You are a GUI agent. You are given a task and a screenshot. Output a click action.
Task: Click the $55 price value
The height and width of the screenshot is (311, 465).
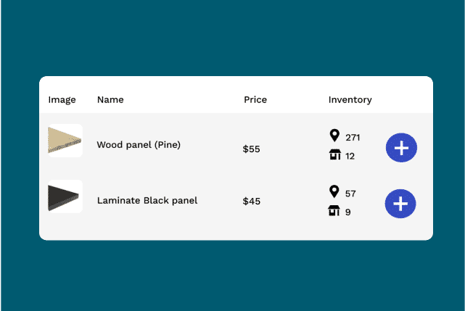point(251,149)
